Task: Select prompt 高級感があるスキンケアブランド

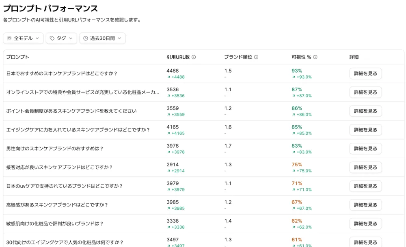Action: [57, 205]
